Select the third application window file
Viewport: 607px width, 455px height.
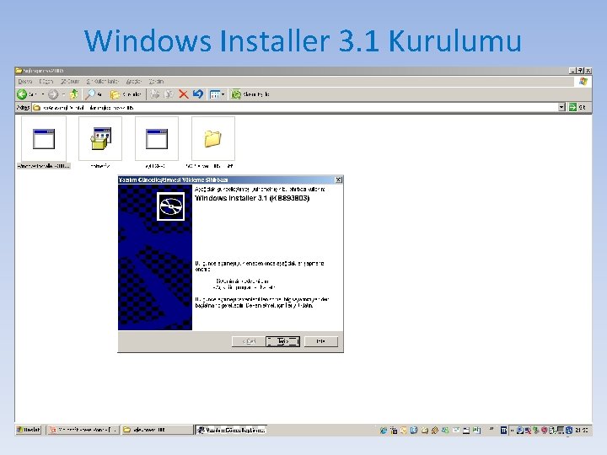pyautogui.click(x=157, y=139)
